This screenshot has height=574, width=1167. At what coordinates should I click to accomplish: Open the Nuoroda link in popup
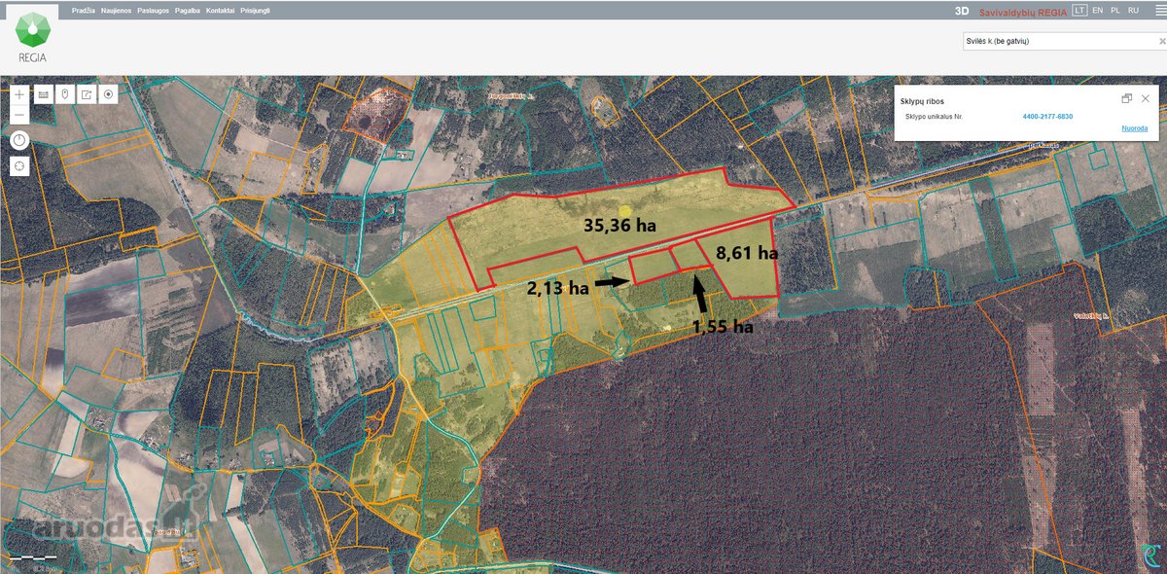tap(1134, 128)
